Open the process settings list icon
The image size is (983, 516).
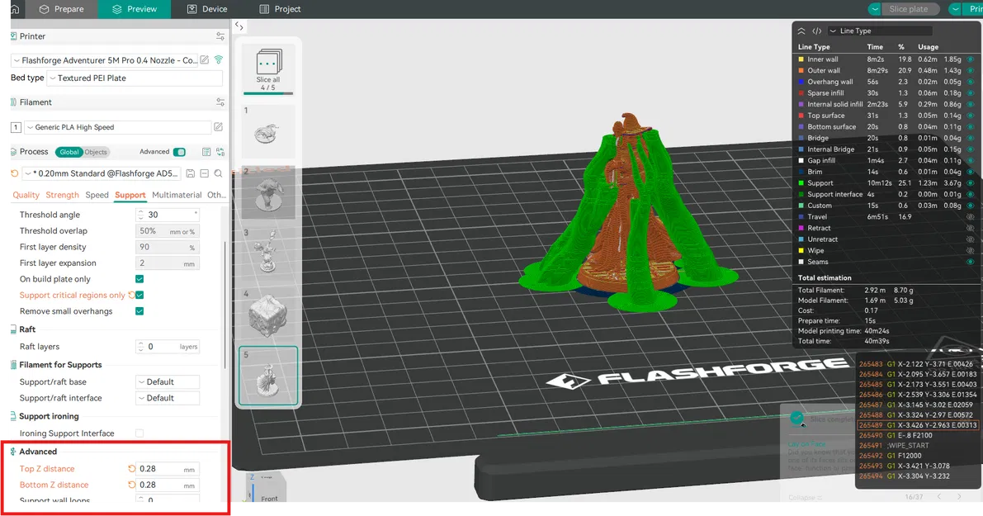(x=206, y=152)
